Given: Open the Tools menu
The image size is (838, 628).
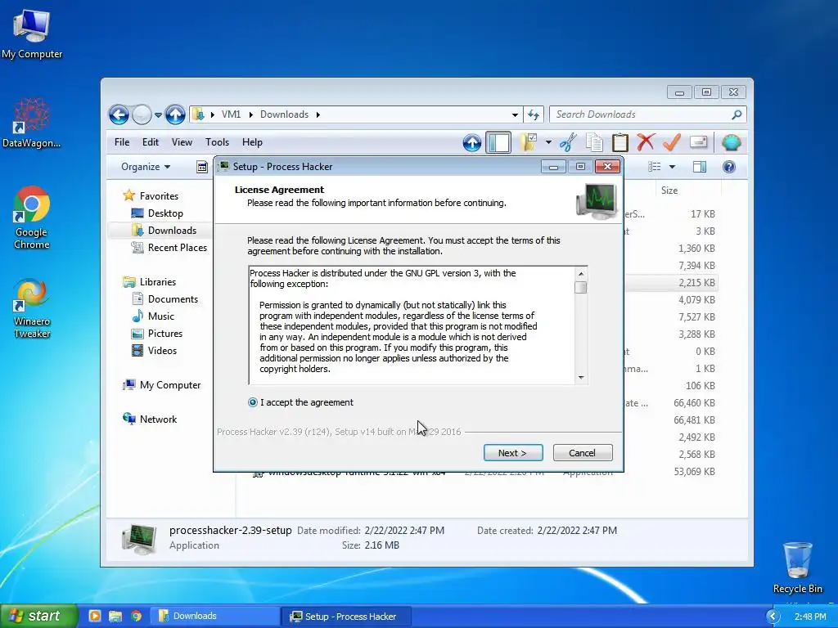Looking at the screenshot, I should point(217,142).
